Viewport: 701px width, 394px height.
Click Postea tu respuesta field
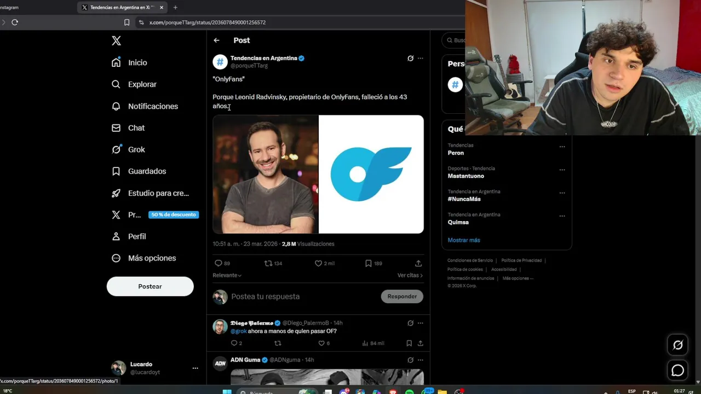coord(303,297)
